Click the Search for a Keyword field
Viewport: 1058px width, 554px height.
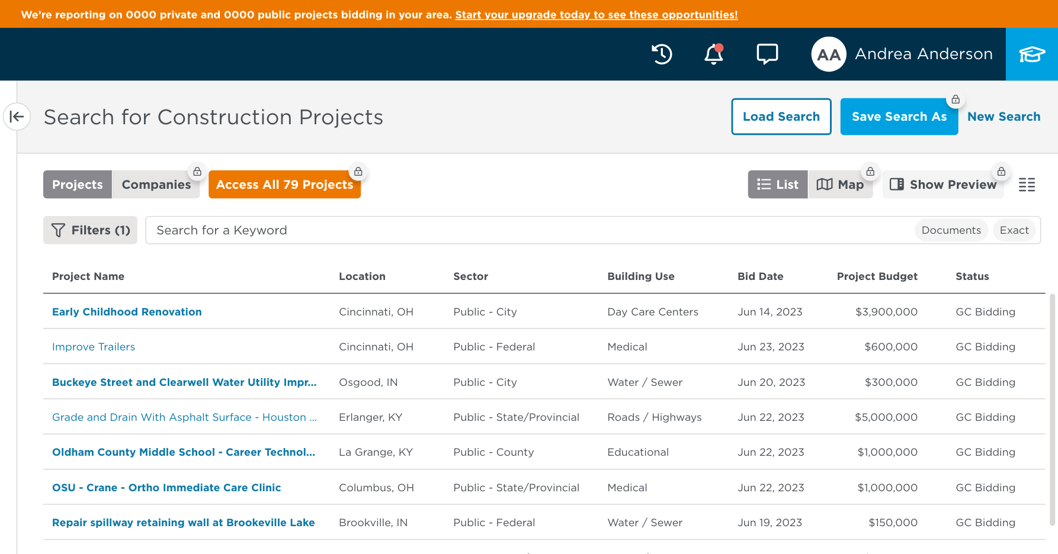pyautogui.click(x=527, y=230)
